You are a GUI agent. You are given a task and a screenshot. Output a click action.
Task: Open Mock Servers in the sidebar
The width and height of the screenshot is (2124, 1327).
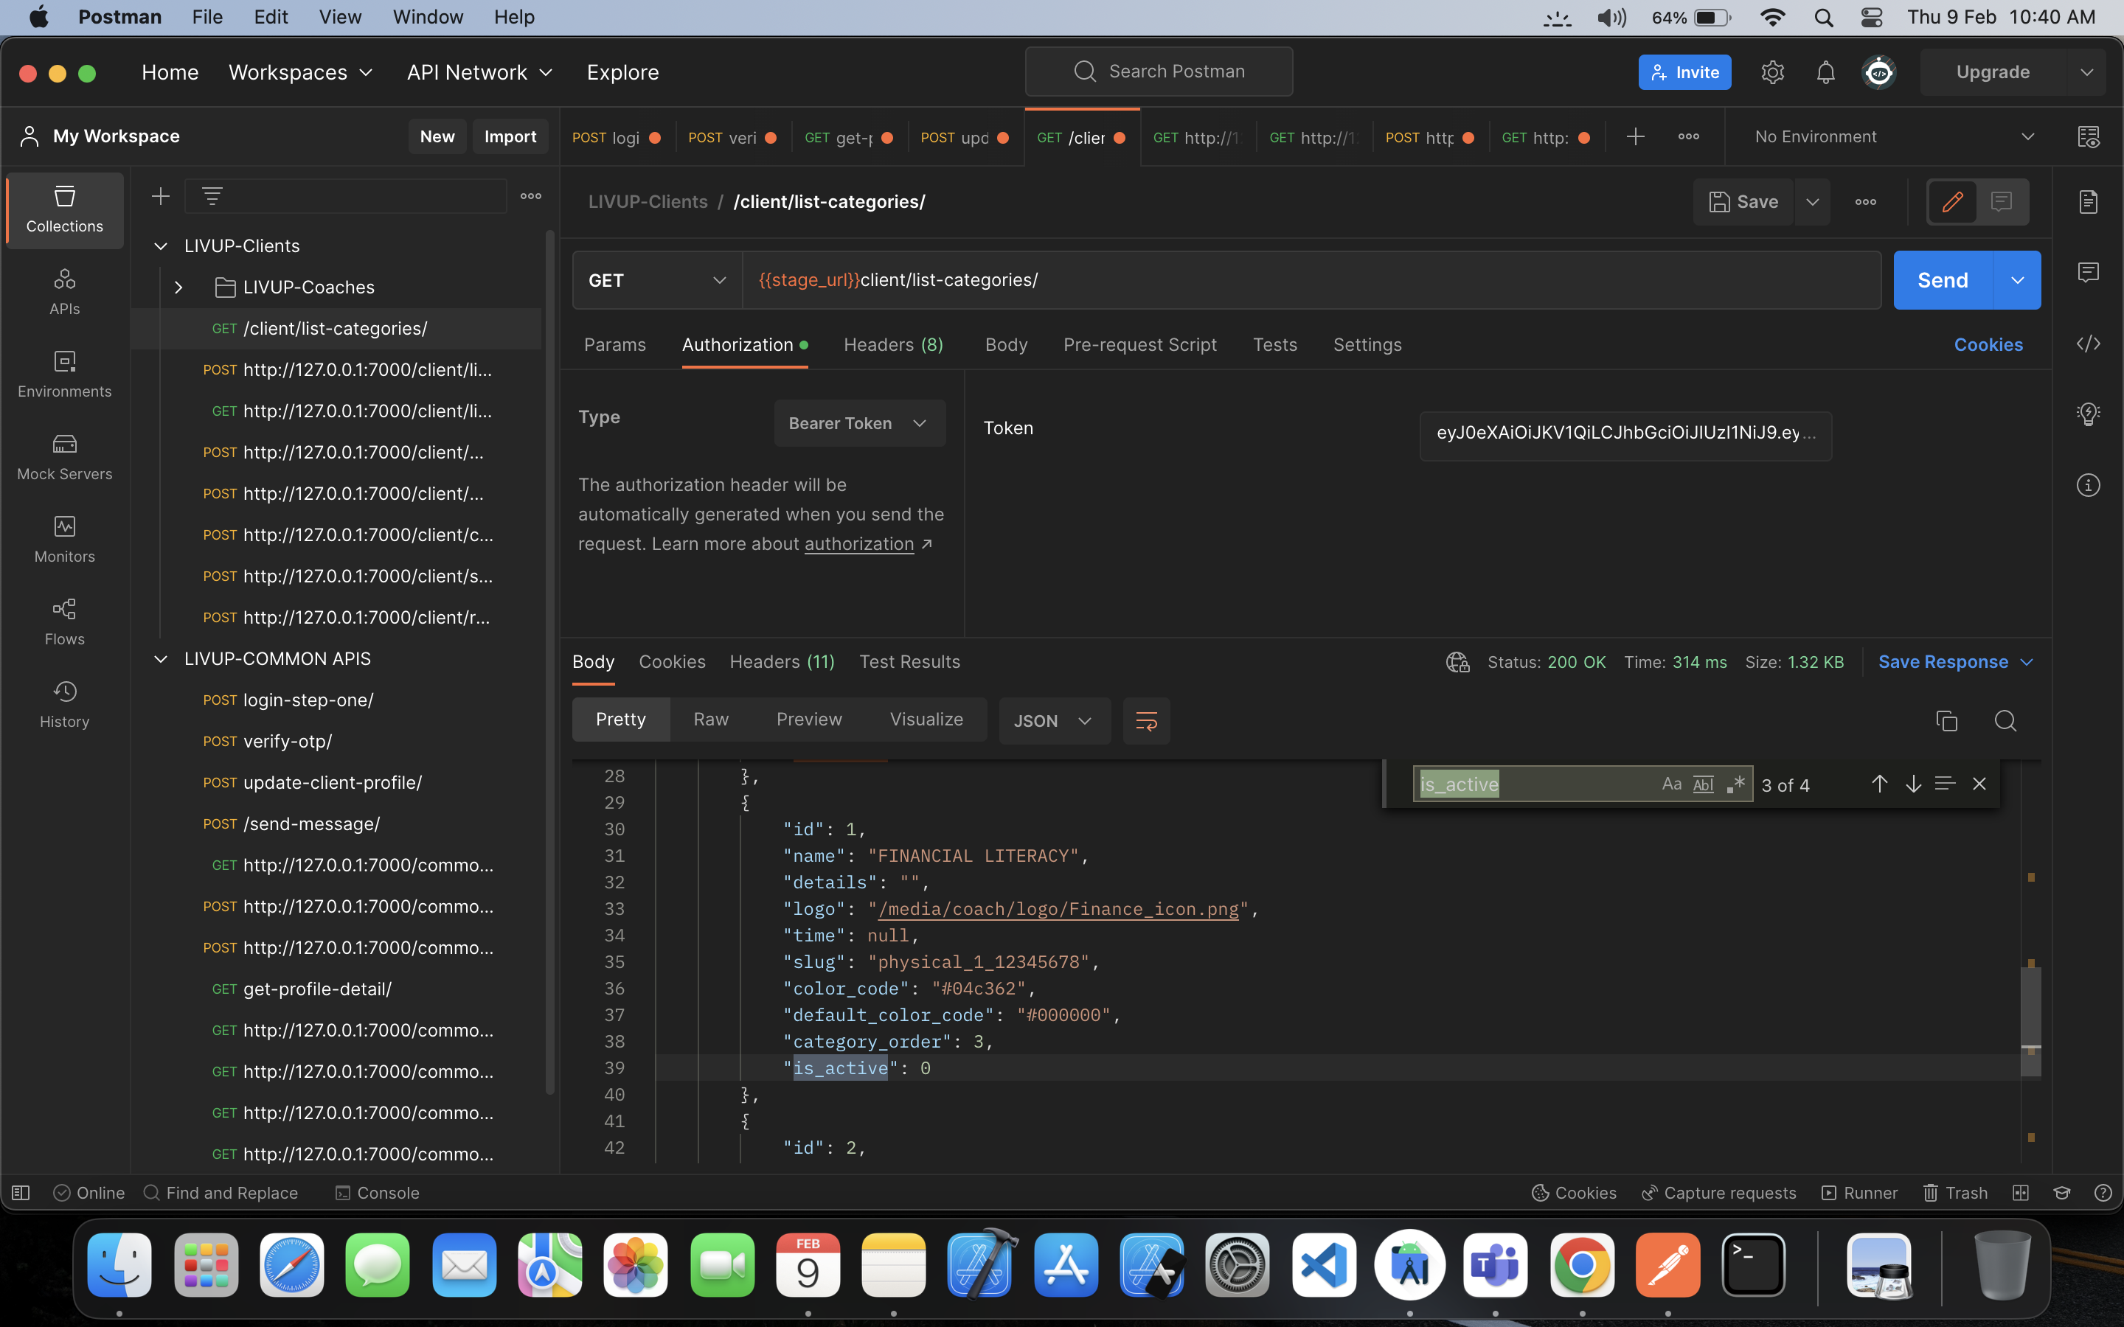click(64, 456)
